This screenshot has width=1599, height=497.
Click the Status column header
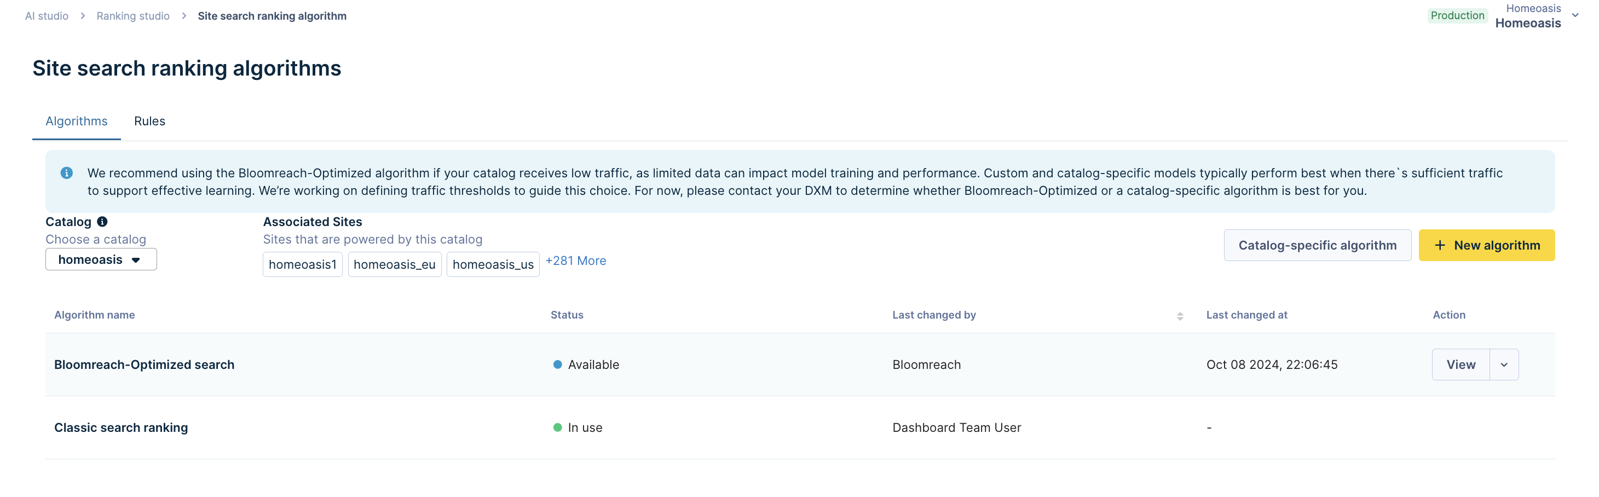click(567, 315)
